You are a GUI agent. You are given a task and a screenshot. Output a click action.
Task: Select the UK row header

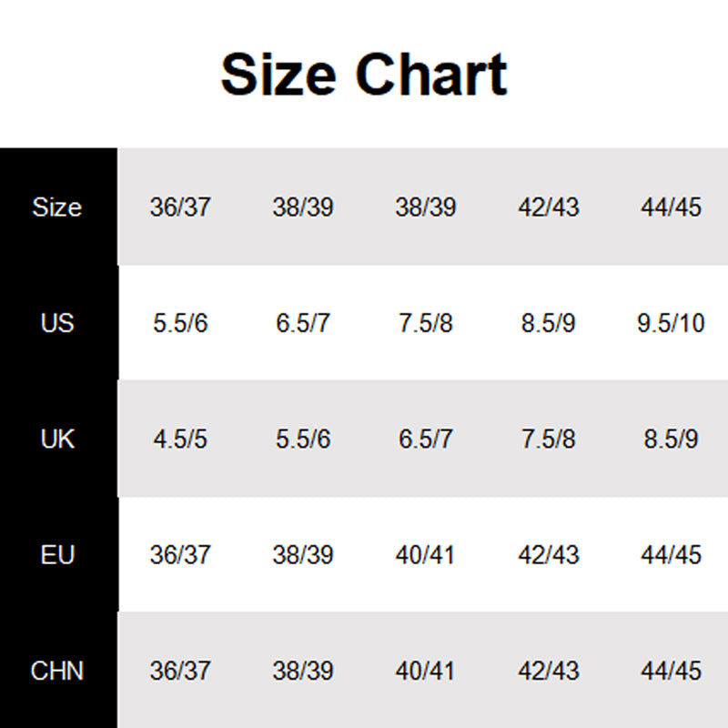click(x=57, y=440)
